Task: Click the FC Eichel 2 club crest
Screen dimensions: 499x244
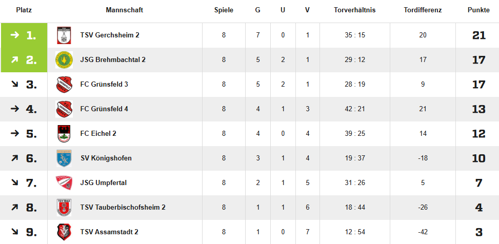Action: (64, 134)
